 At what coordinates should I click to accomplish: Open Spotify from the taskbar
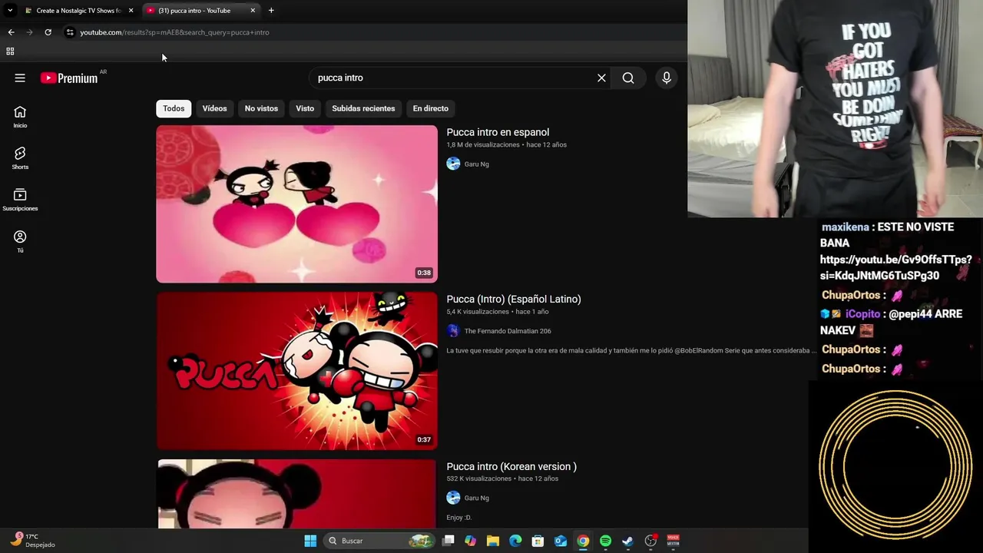(605, 541)
